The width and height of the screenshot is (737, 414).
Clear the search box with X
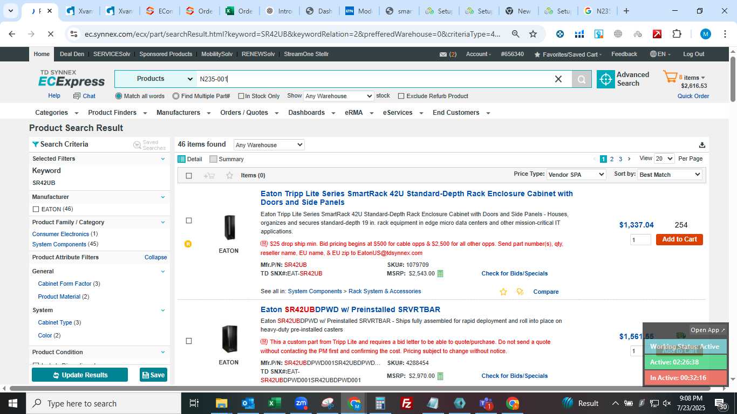558,79
